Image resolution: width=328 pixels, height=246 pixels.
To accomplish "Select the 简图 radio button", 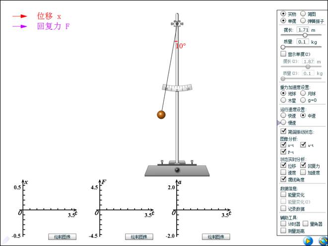I will pos(303,14).
